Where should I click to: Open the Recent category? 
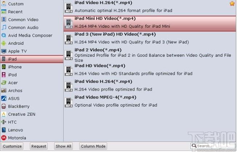pyautogui.click(x=32, y=12)
